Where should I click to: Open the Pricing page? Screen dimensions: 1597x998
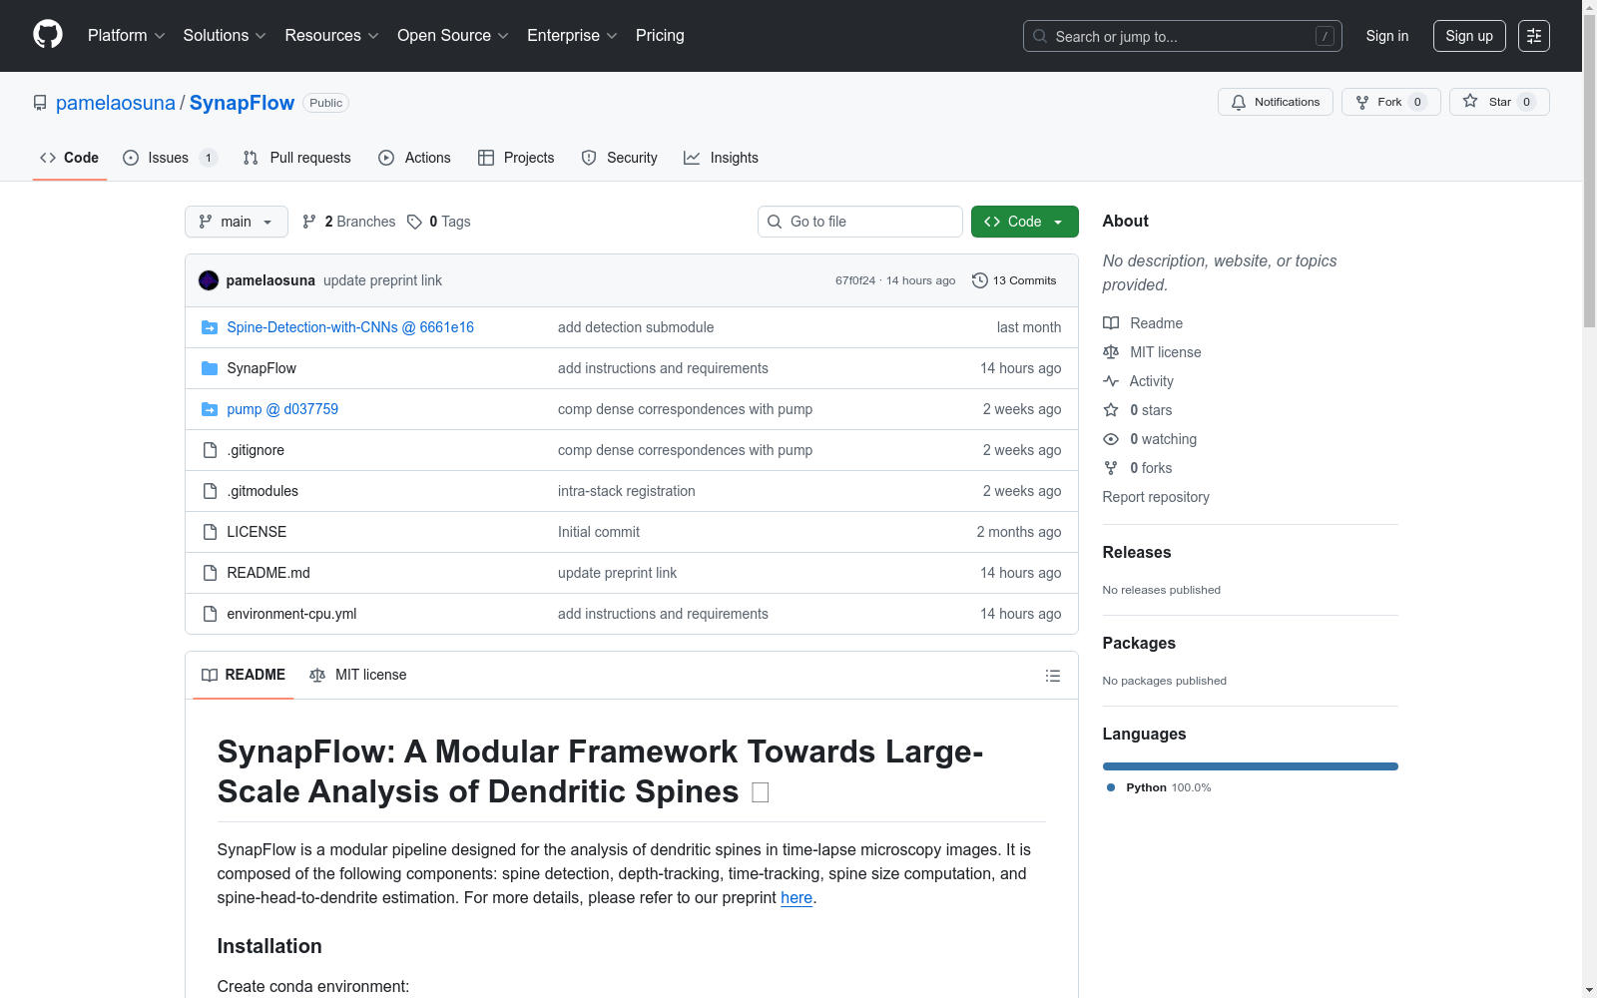[660, 36]
